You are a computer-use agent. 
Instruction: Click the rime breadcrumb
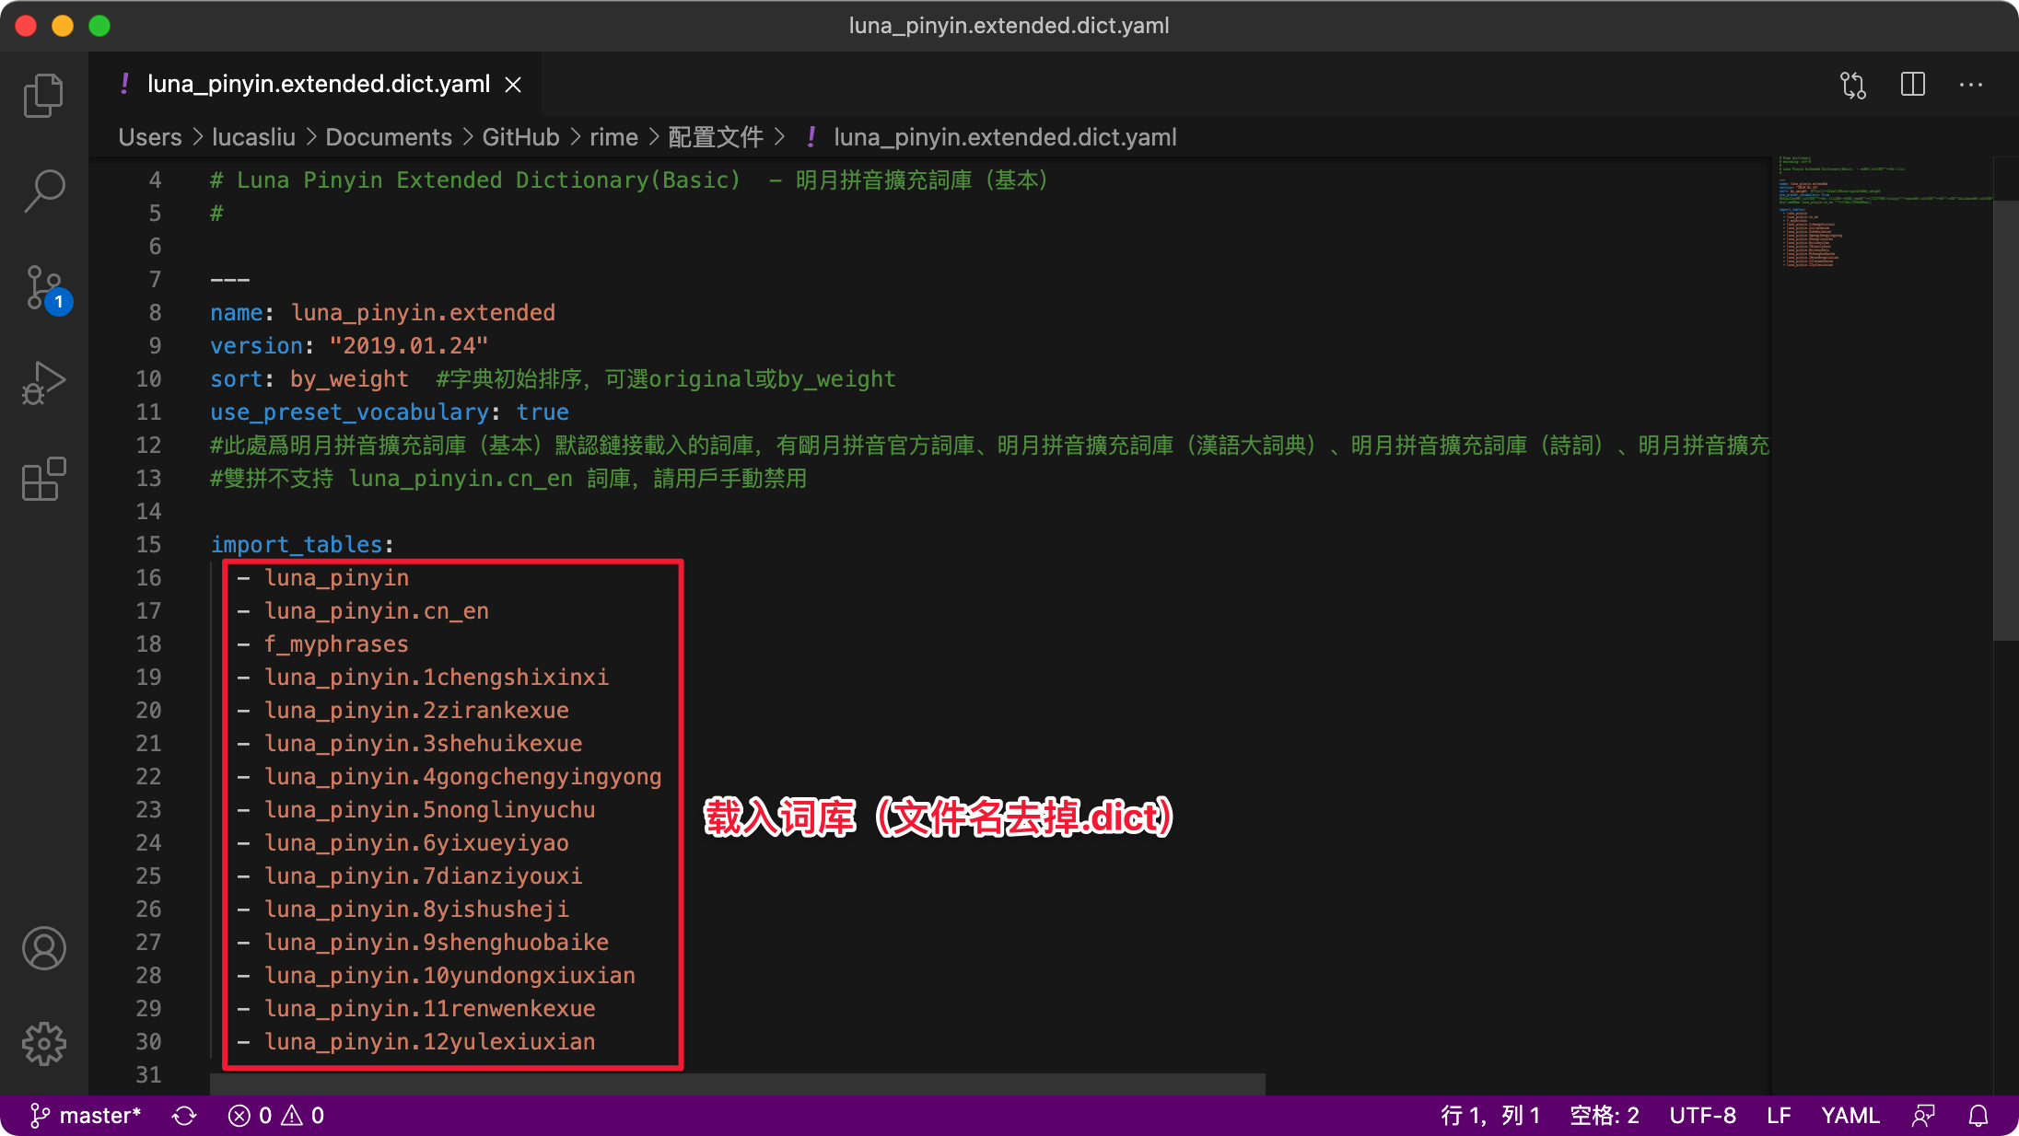(613, 137)
